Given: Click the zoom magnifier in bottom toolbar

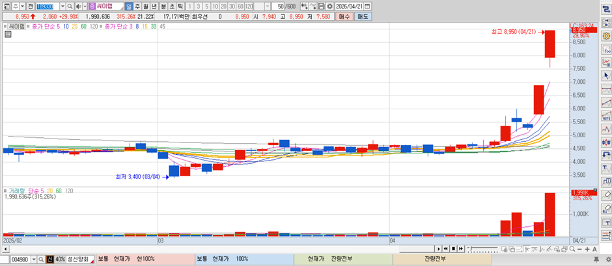Looking at the screenshot, I should (x=572, y=249).
